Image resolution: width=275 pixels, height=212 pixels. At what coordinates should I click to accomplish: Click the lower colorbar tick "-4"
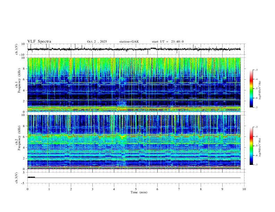point(256,136)
